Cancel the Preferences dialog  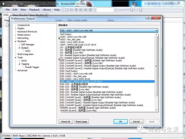tap(136, 122)
